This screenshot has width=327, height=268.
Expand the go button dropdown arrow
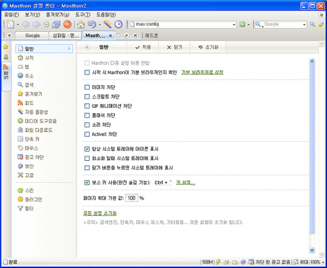248,25
